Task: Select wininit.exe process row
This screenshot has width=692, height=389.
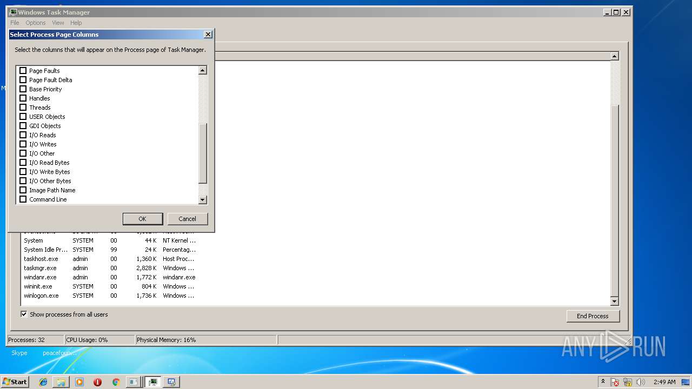Action: (110, 286)
